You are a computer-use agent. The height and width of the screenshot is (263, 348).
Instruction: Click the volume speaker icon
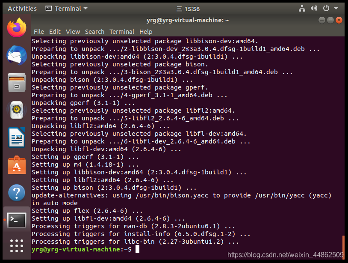point(314,9)
